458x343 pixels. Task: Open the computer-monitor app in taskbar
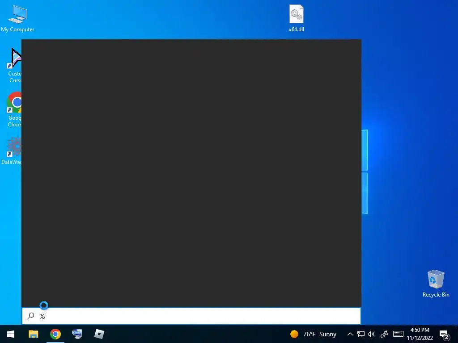pyautogui.click(x=77, y=334)
